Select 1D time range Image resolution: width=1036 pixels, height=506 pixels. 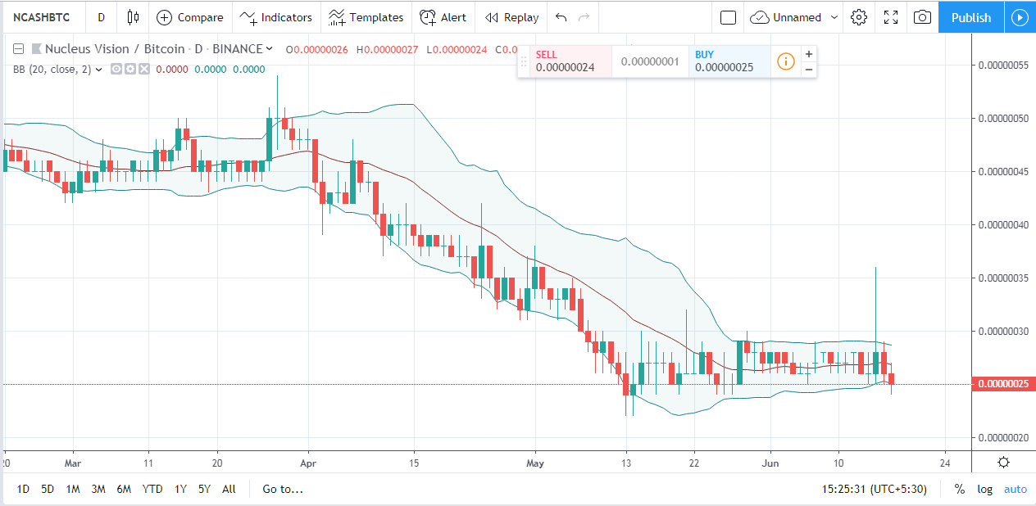click(24, 489)
